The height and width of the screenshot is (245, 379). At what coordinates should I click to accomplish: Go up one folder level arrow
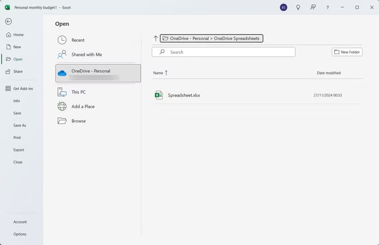click(156, 39)
